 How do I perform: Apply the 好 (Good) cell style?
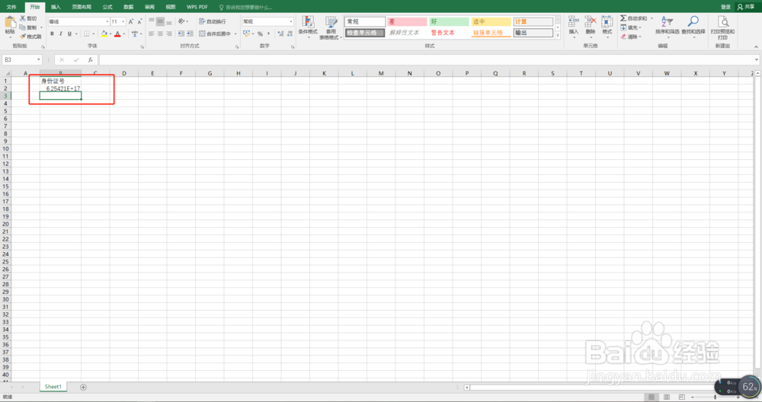449,21
